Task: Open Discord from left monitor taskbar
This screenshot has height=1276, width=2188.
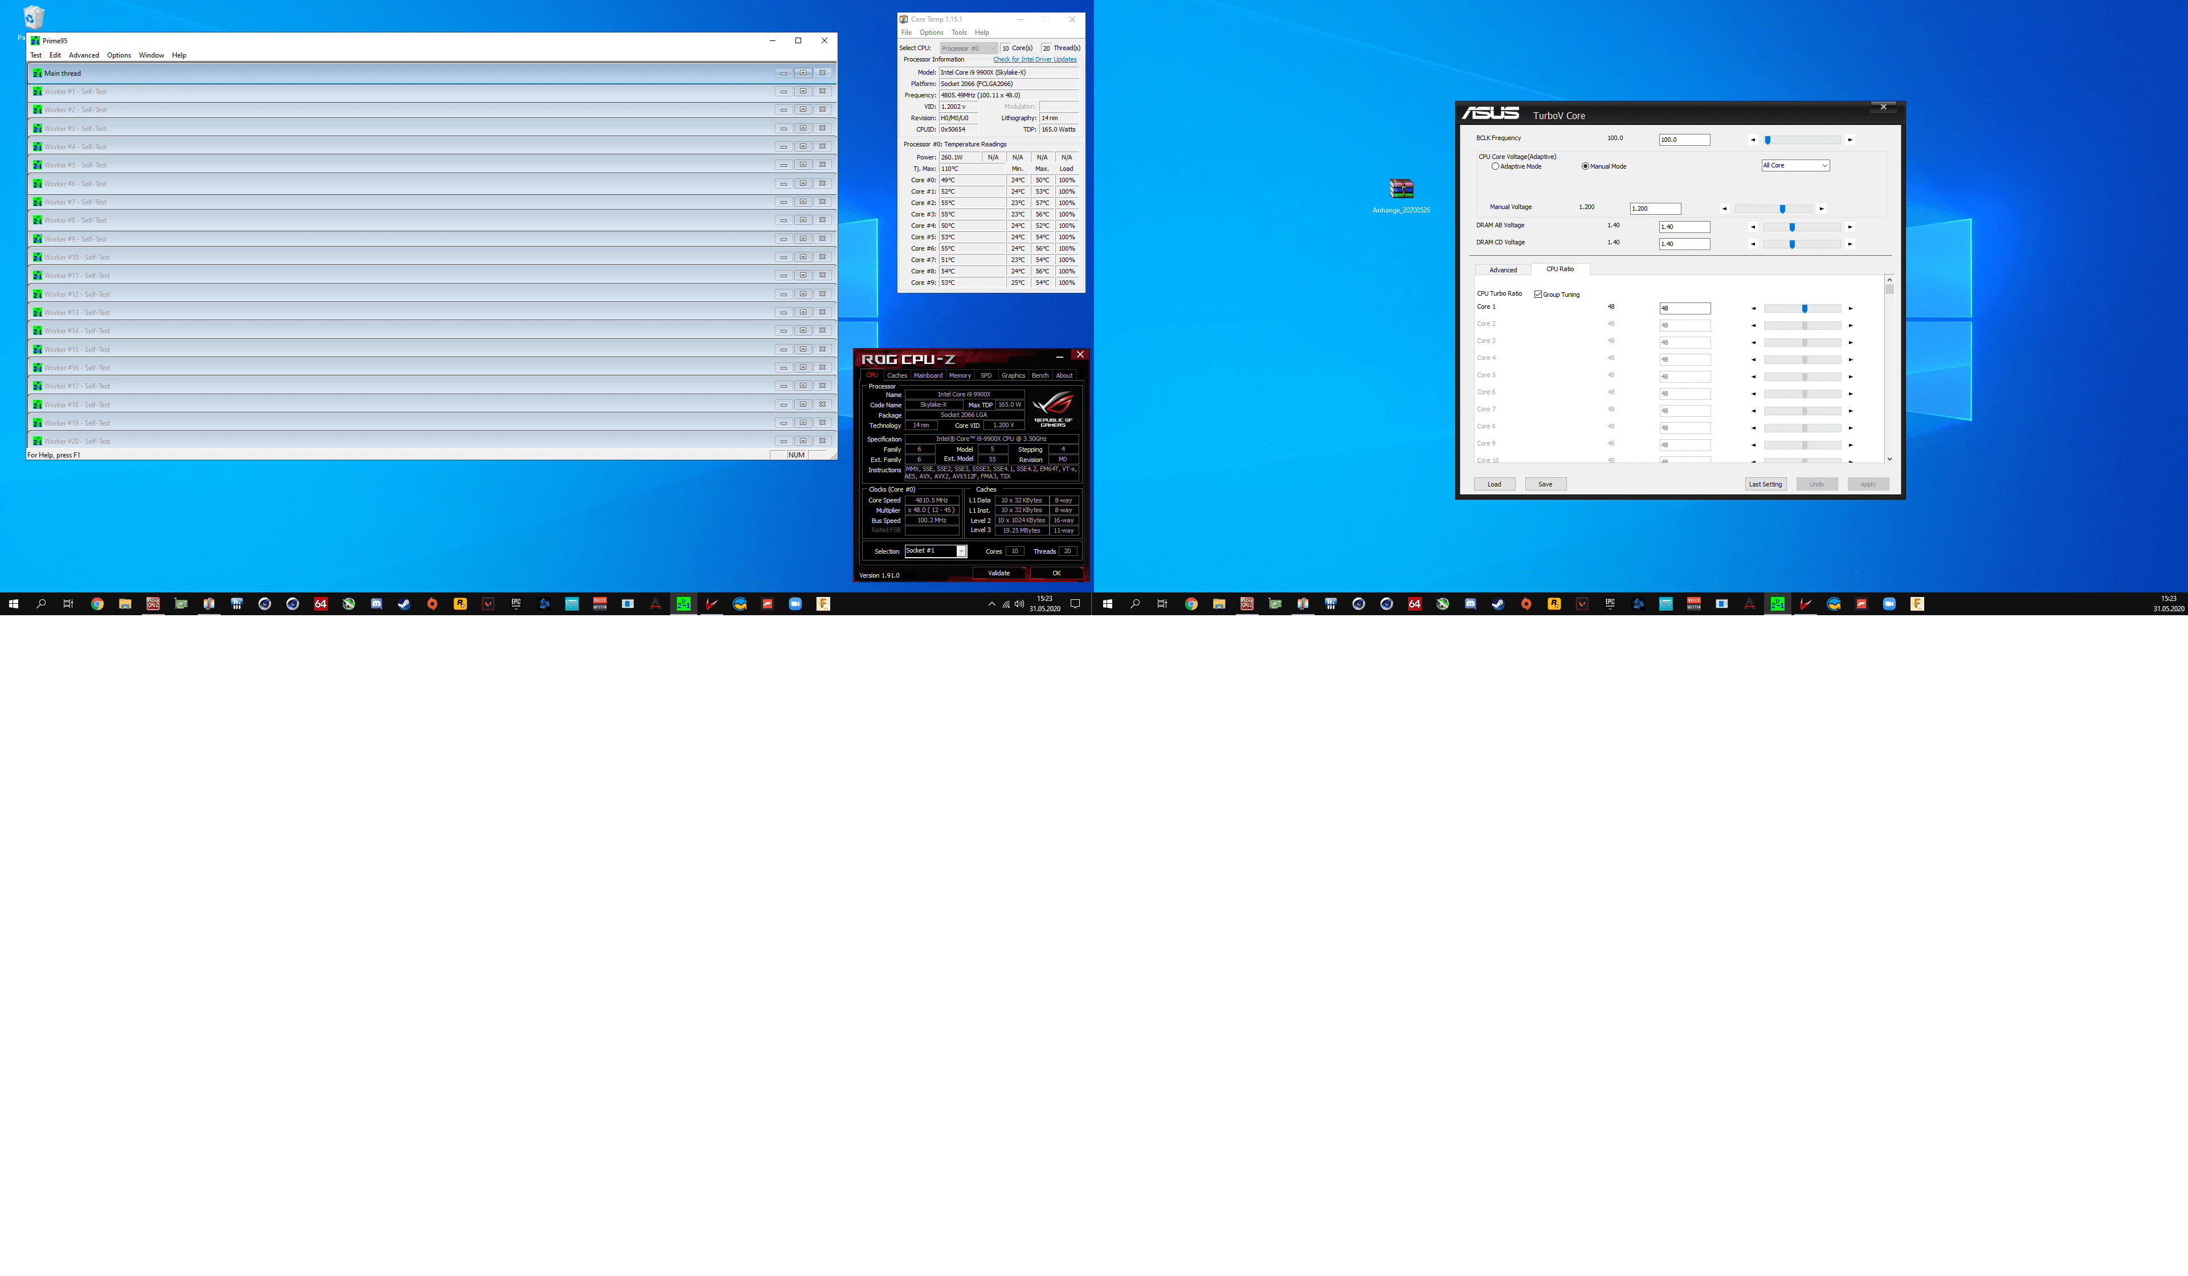Action: click(376, 604)
